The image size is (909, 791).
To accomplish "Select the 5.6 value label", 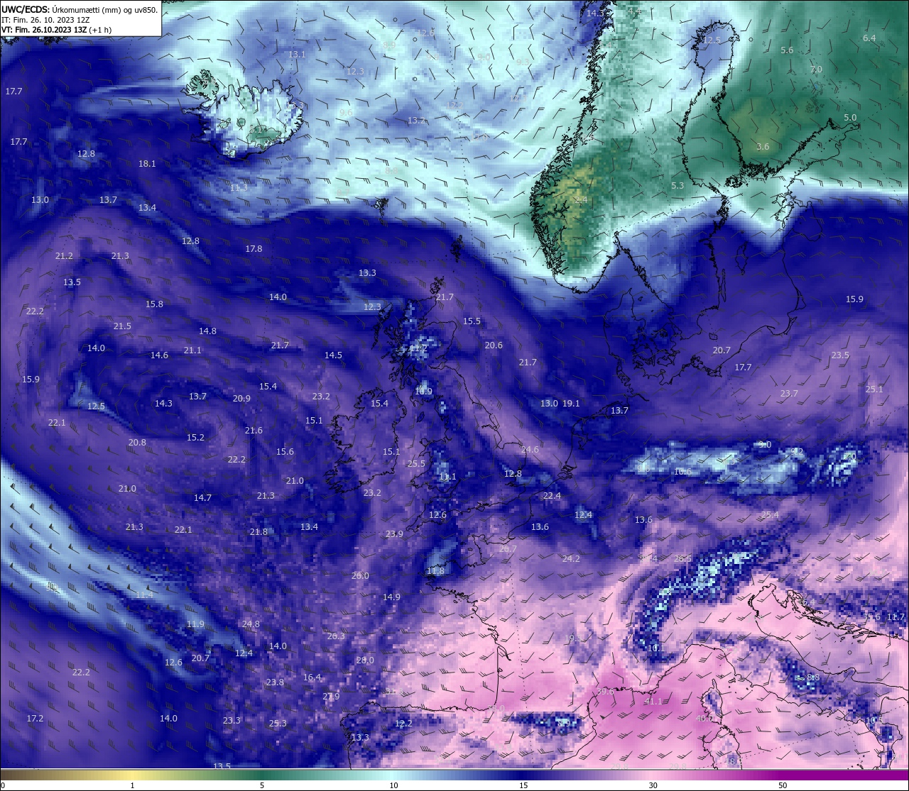I will 787,50.
